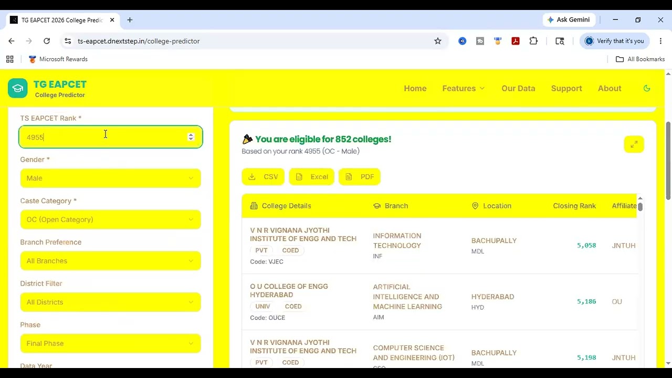Screen dimensions: 672x378
Task: Open Ask Gemini
Action: point(568,19)
